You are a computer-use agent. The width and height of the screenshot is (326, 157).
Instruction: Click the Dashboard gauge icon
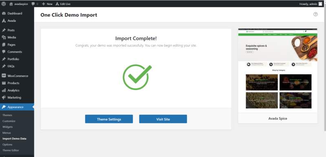[4, 13]
